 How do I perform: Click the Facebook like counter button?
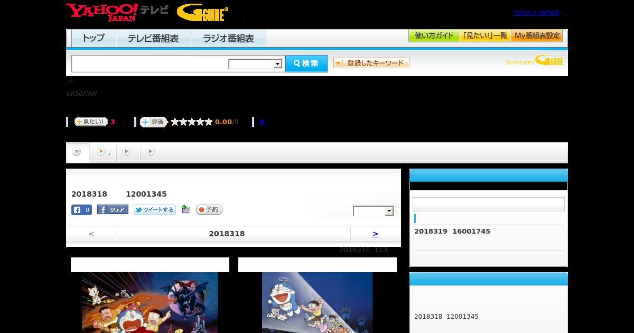point(82,210)
